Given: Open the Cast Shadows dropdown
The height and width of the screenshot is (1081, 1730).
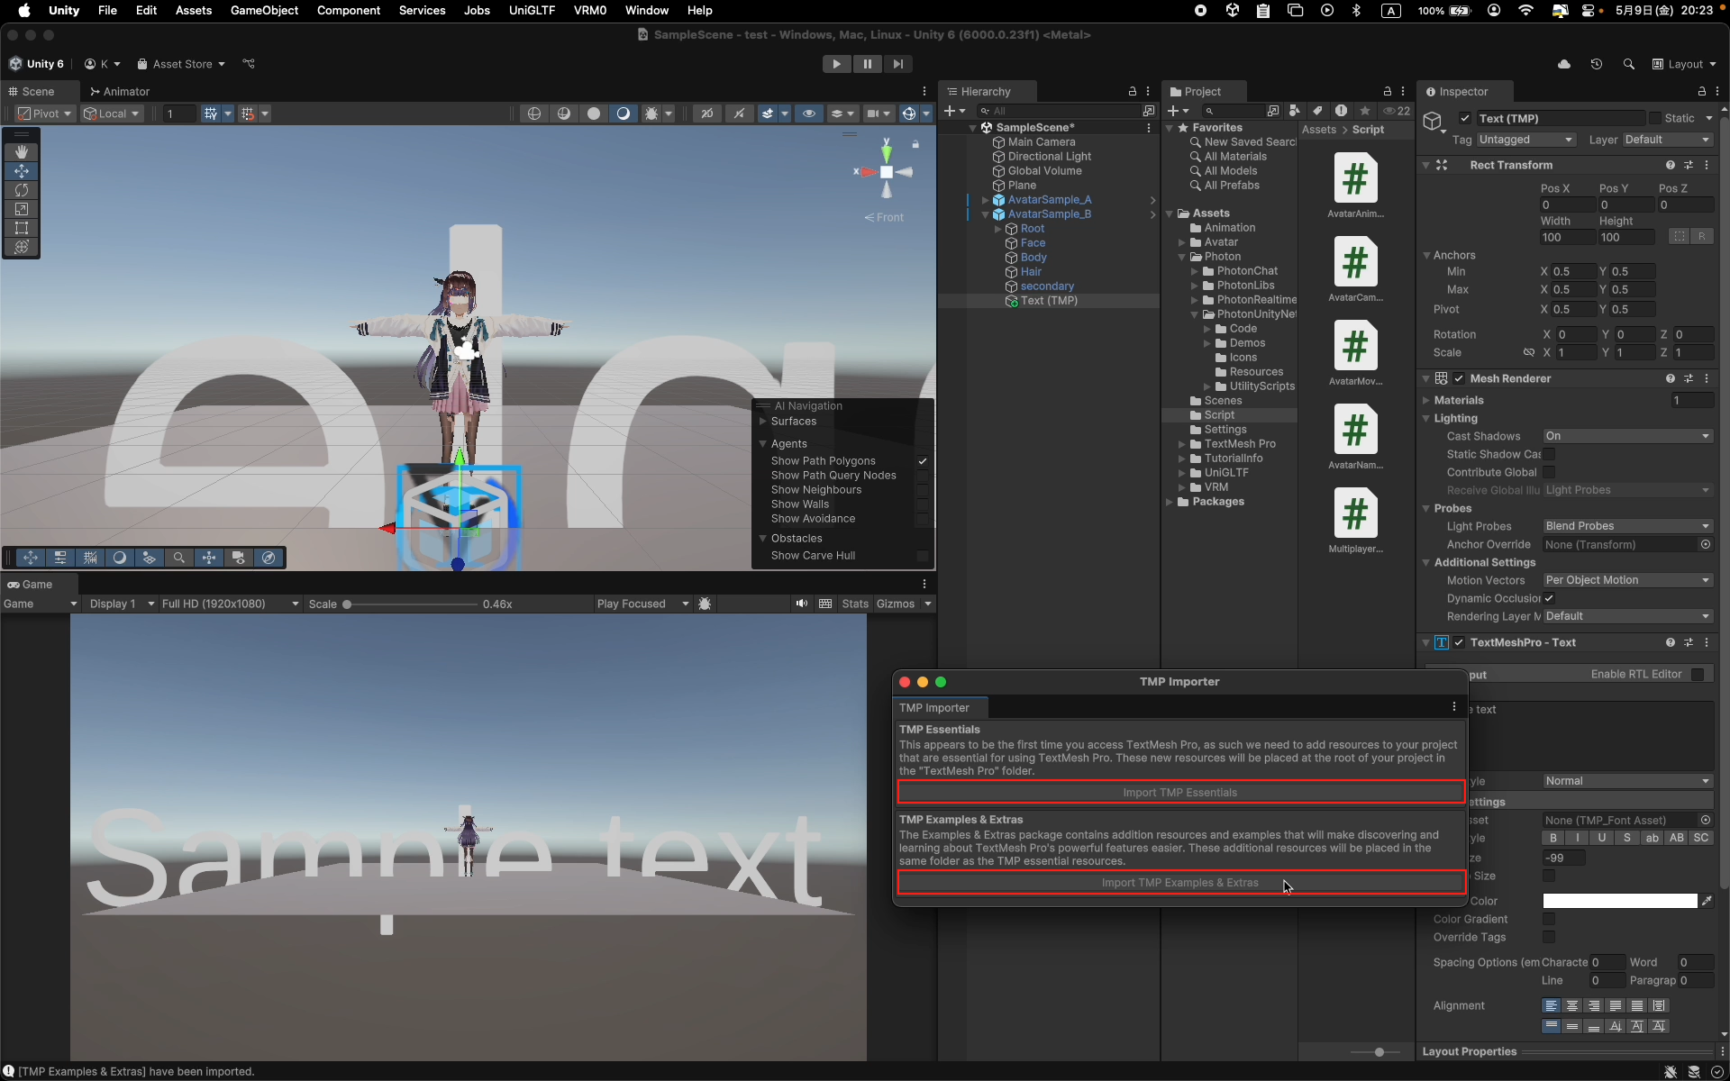Looking at the screenshot, I should coord(1627,436).
